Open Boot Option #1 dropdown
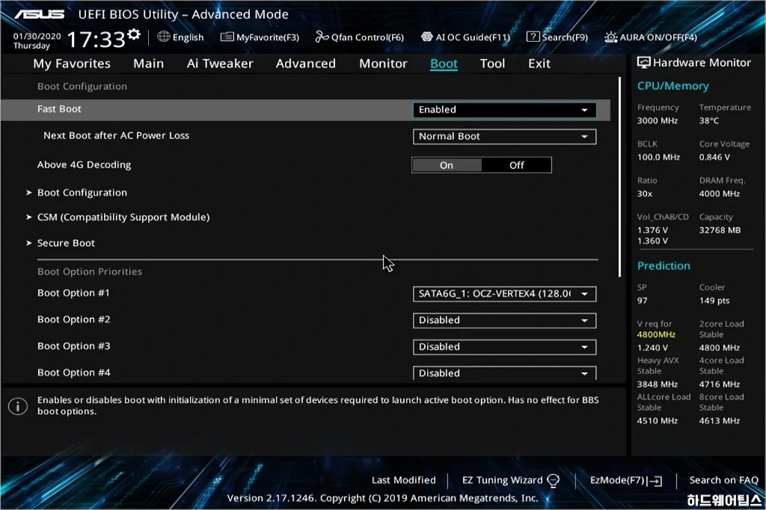Image resolution: width=766 pixels, height=510 pixels. tap(504, 294)
